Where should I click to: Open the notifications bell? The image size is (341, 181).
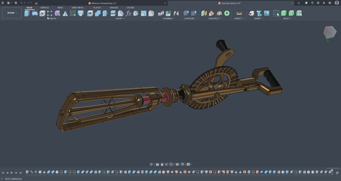coord(324,3)
